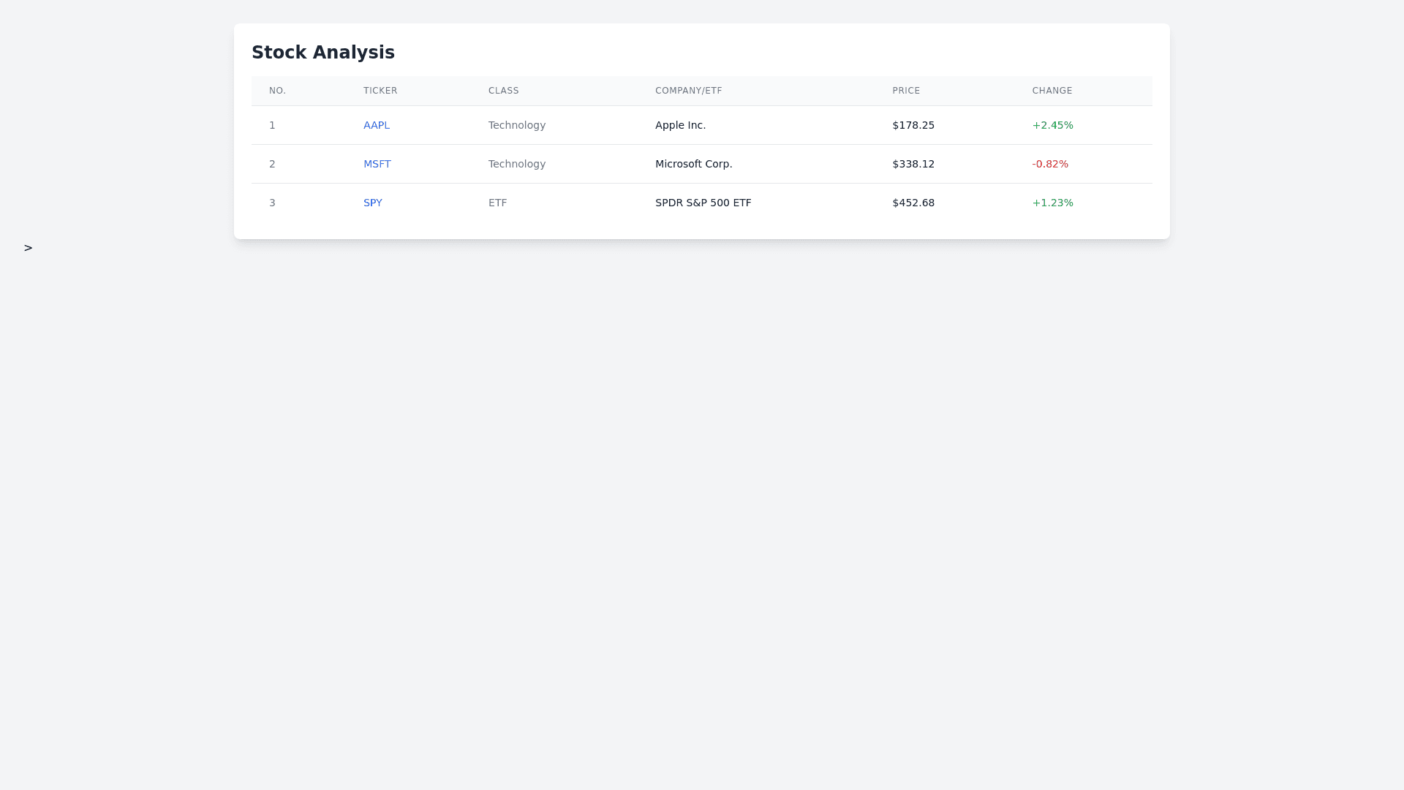Click the ETF class cell
The image size is (1404, 790).
(x=497, y=203)
